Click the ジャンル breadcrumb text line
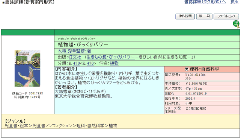Image resolution: width=244 pixels, height=140 pixels. 61,125
